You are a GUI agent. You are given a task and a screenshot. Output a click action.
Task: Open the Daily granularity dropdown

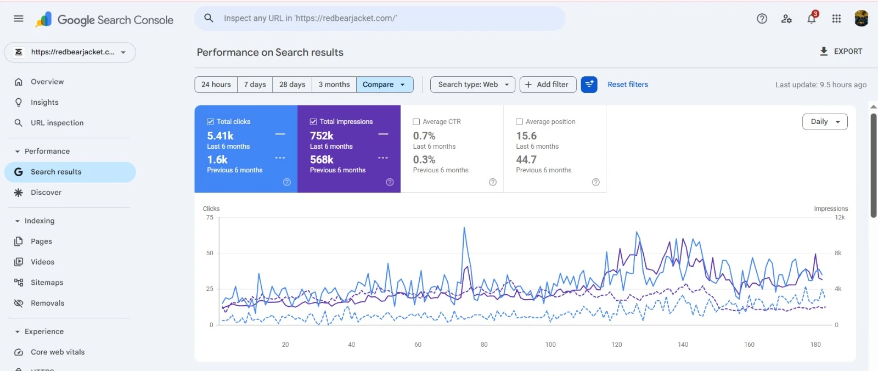pos(825,122)
